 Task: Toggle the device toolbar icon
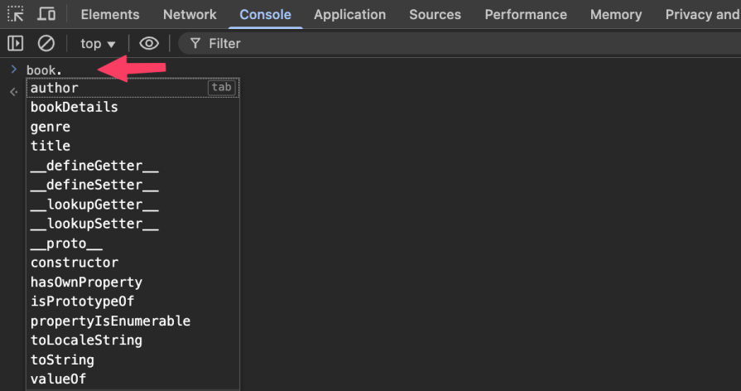point(47,15)
